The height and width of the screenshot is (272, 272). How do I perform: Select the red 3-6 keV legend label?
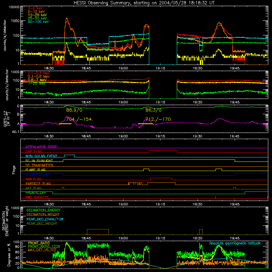tap(35, 8)
